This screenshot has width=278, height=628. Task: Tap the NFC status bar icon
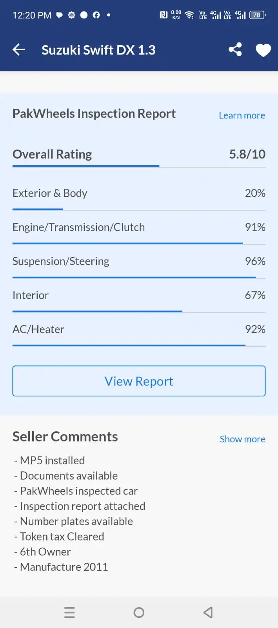pos(164,15)
